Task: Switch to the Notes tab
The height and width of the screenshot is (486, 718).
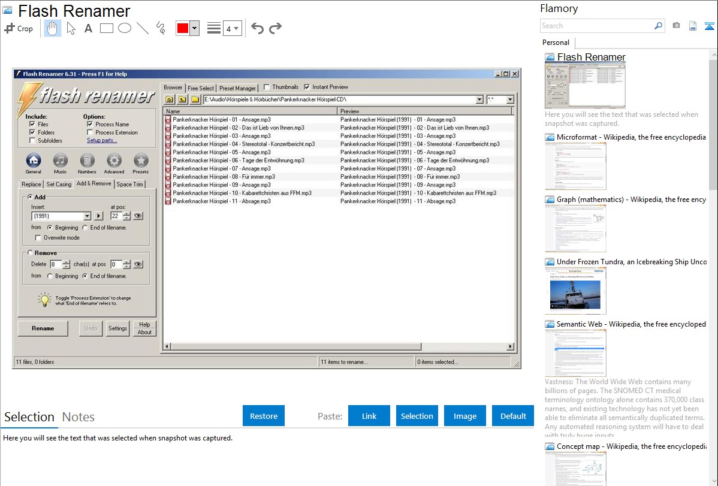Action: point(79,417)
